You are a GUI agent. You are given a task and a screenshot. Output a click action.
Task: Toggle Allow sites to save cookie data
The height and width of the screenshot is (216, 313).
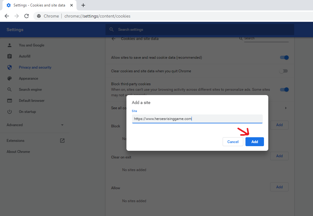point(284,58)
